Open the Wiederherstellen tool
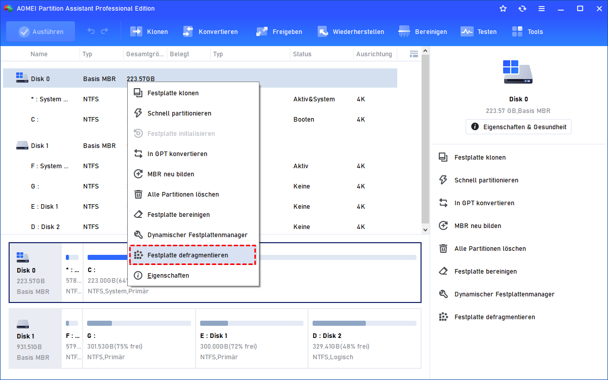Image resolution: width=608 pixels, height=380 pixels. (x=323, y=31)
